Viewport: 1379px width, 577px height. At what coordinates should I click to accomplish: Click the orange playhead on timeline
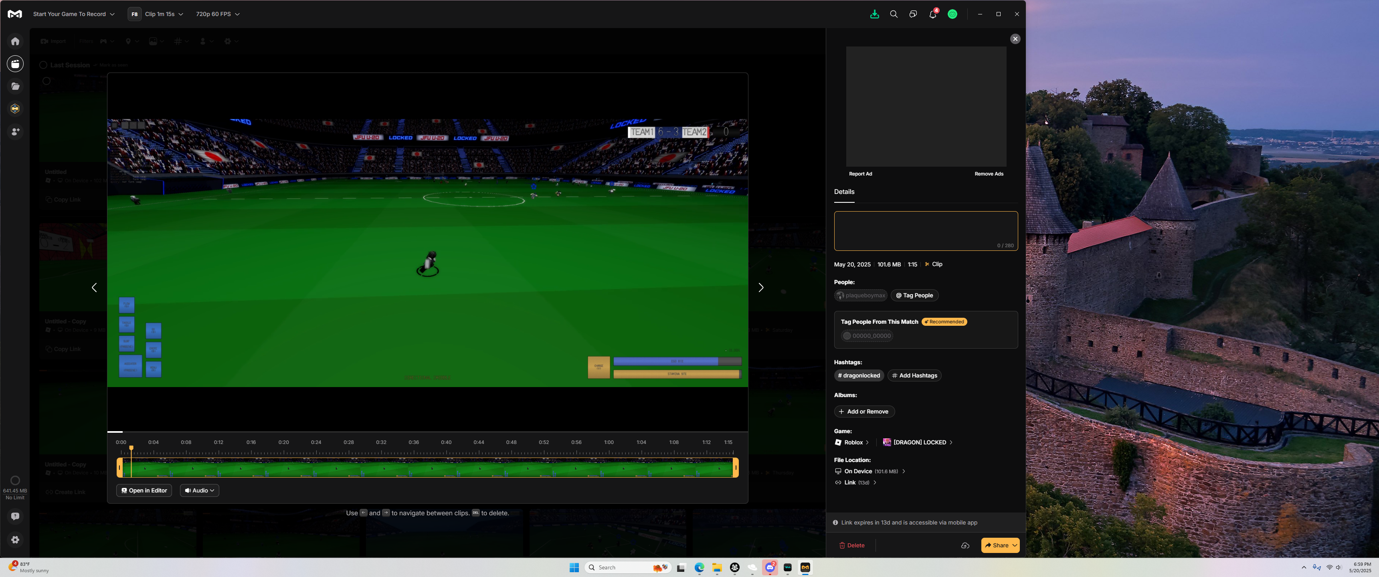[131, 448]
